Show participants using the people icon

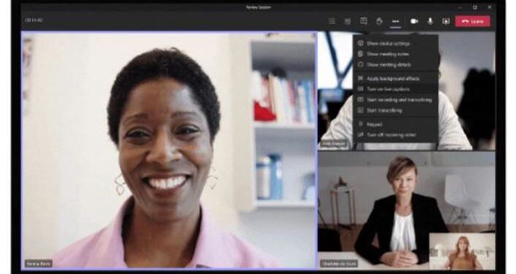tap(347, 21)
